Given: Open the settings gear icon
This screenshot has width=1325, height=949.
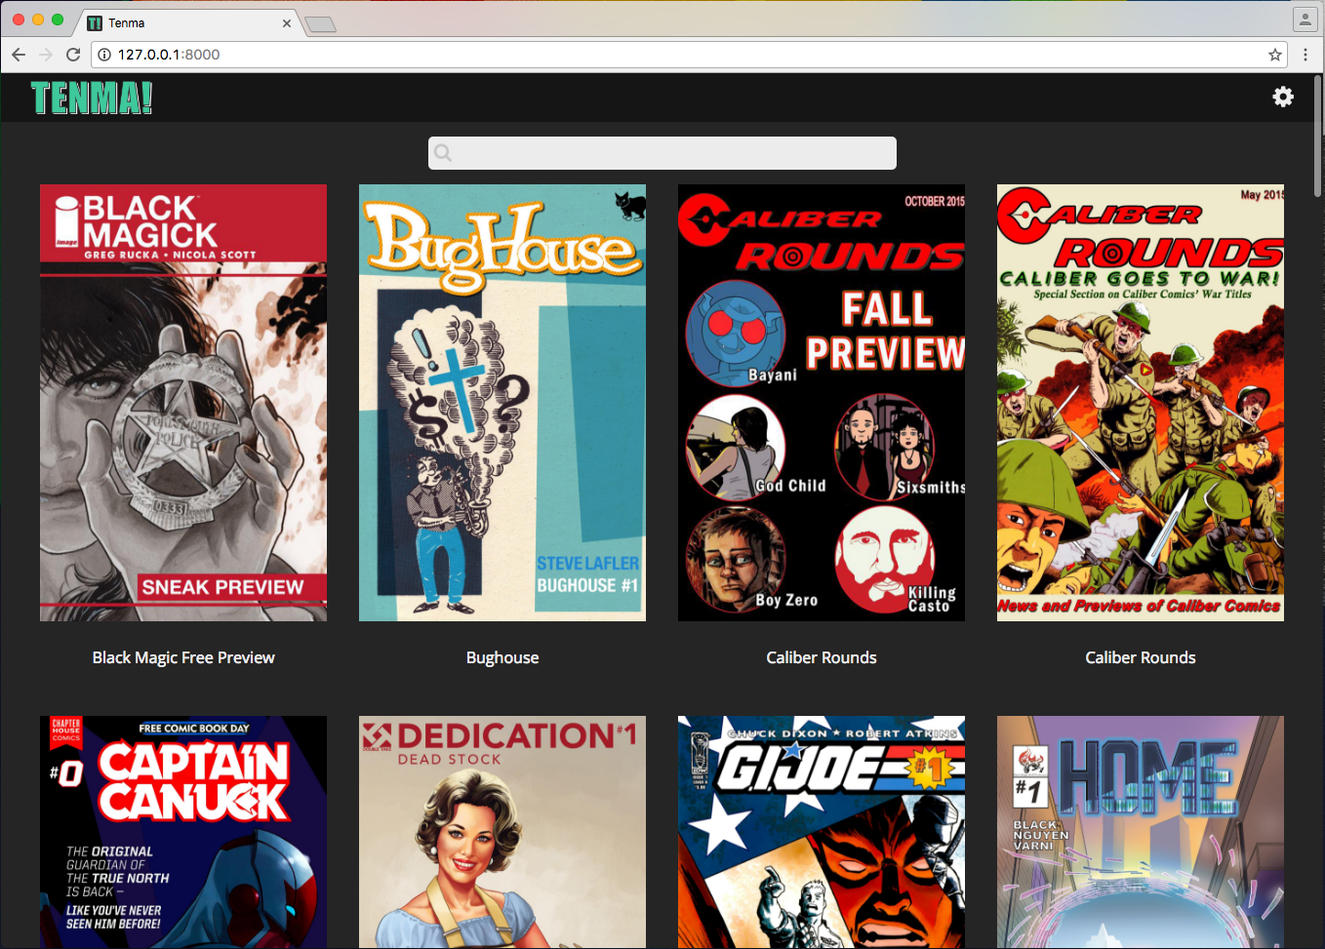Looking at the screenshot, I should [1283, 97].
